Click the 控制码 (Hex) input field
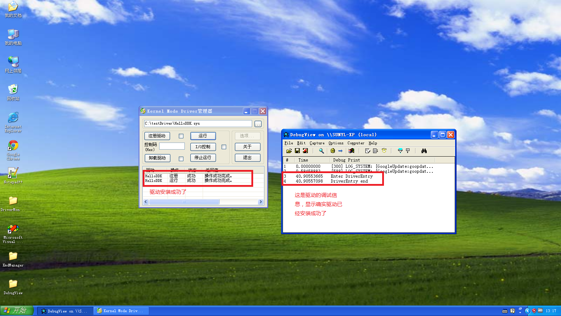561x316 pixels. 172,146
